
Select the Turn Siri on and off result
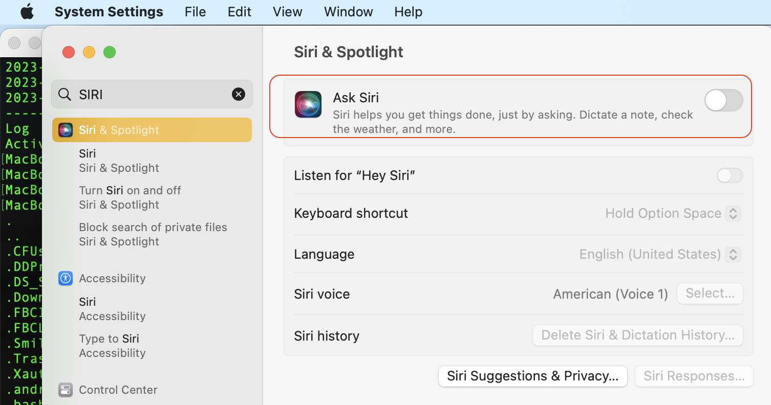[130, 197]
